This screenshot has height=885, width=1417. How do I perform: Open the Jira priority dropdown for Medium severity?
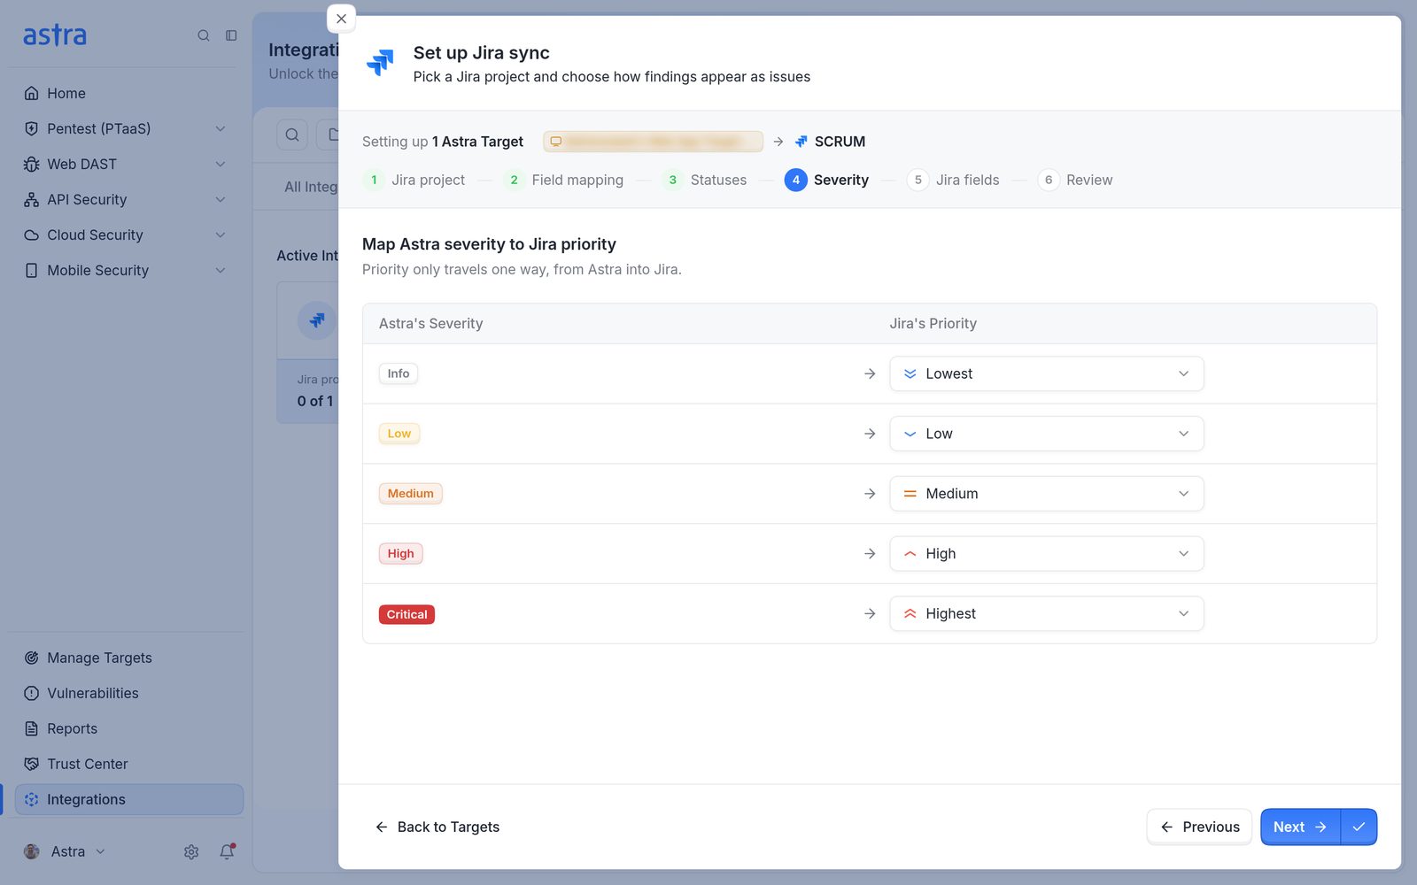[1047, 494]
